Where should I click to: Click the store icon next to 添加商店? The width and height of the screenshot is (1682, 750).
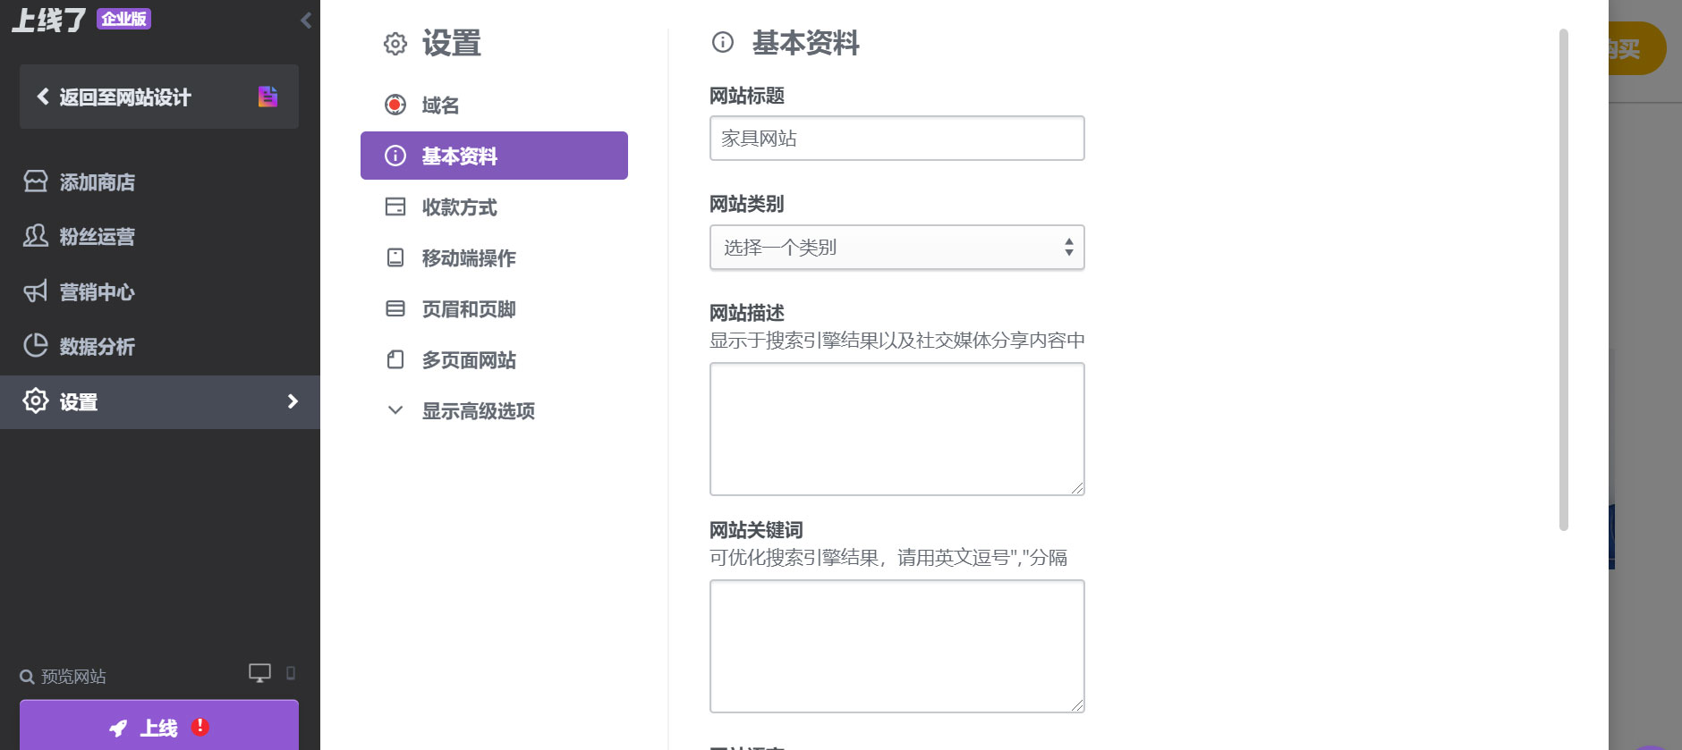[36, 181]
